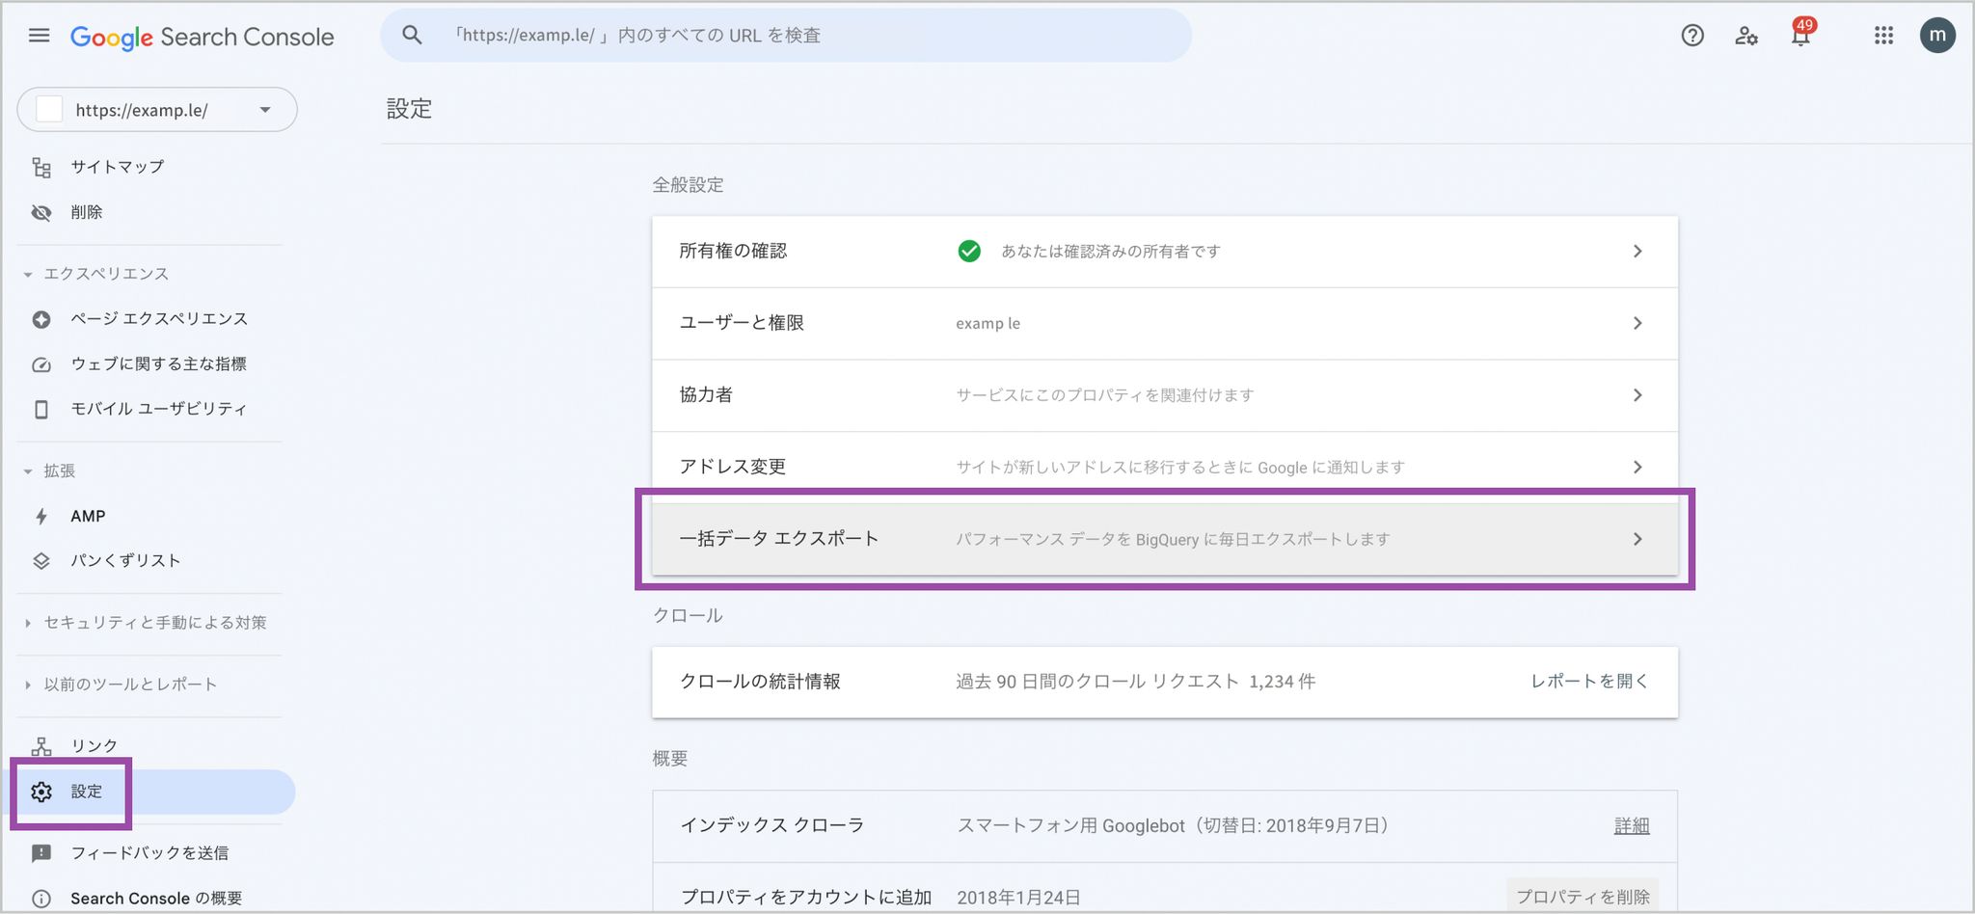
Task: Click the Google Search Console logo
Action: pos(203,37)
